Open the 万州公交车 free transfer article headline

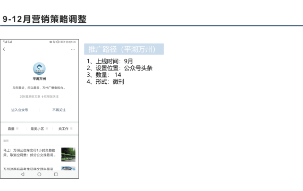(29, 153)
